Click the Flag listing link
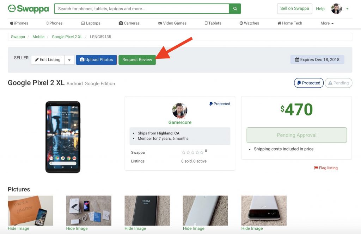Image resolution: width=361 pixels, height=234 pixels. 326,168
